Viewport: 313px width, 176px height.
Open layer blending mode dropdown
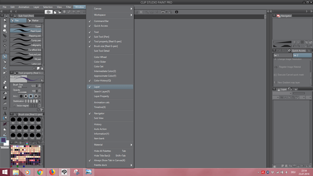(282, 93)
